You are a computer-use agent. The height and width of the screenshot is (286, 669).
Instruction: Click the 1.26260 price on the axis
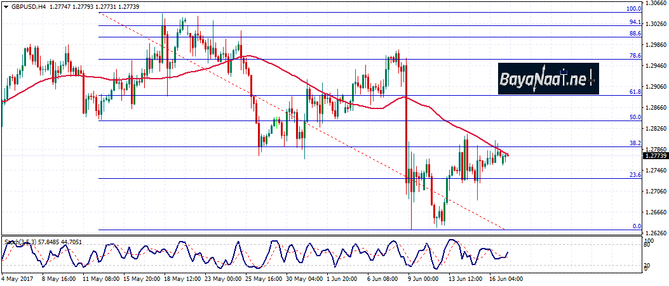[656, 233]
